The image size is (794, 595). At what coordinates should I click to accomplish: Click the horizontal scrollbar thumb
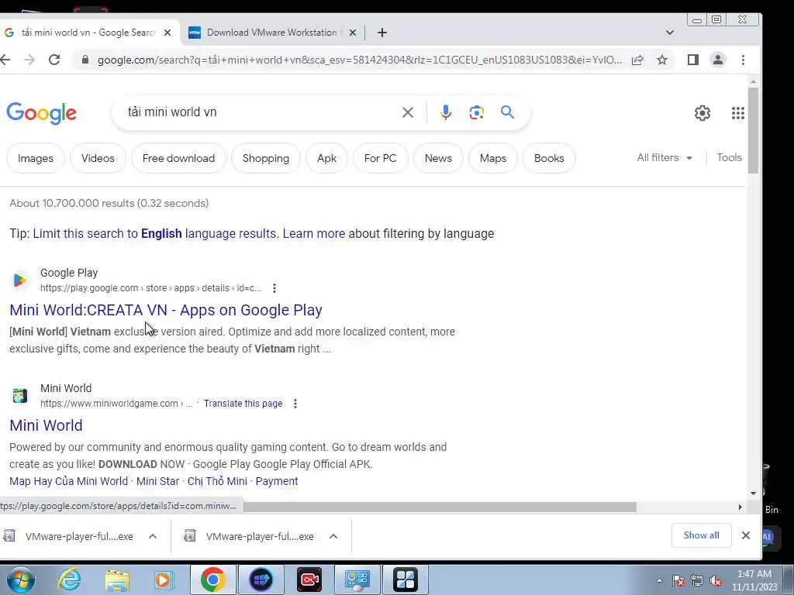click(x=440, y=507)
